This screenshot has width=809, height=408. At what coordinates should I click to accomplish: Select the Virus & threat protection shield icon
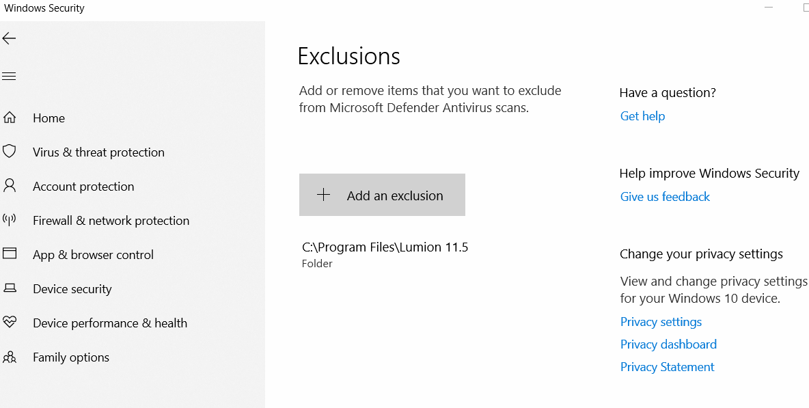(10, 152)
